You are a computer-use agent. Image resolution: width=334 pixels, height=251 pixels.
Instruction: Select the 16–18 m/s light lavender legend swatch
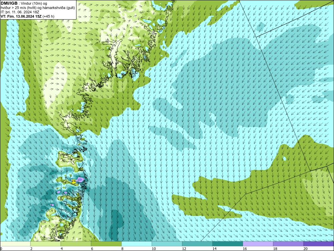258,244
